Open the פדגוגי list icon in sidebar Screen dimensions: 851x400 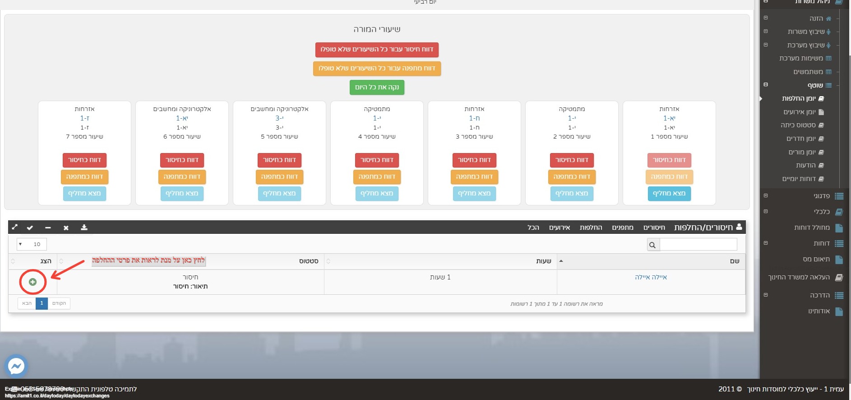(x=839, y=196)
